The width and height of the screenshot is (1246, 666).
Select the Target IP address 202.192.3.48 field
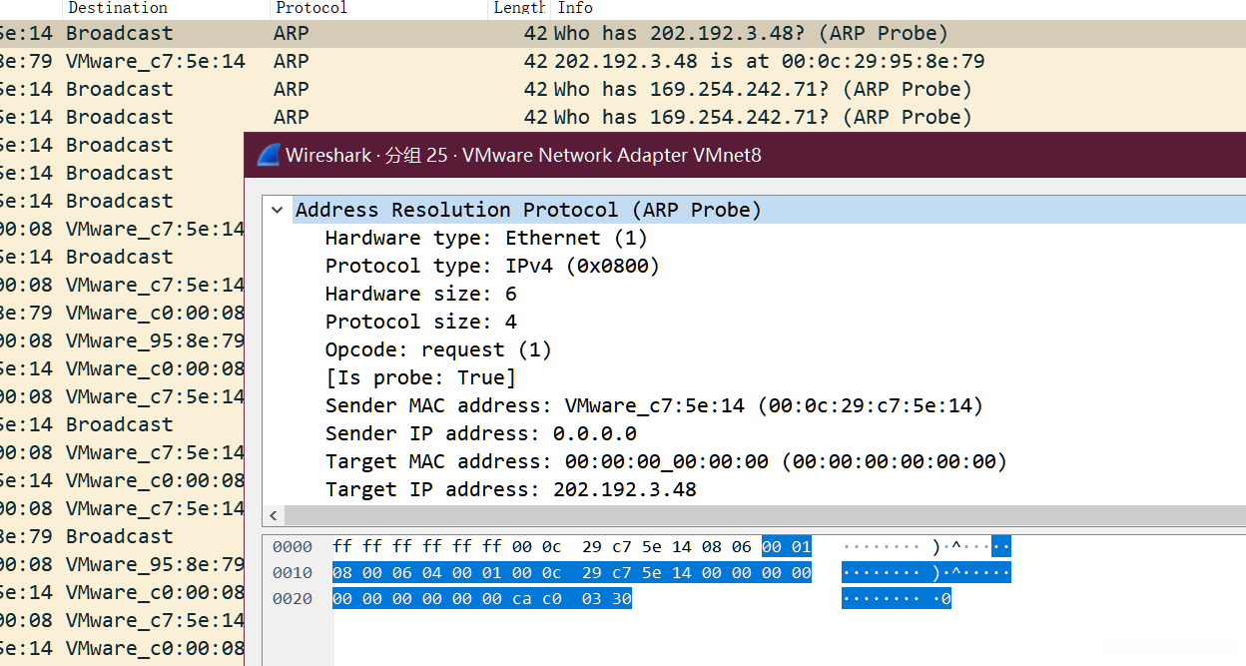pos(510,489)
